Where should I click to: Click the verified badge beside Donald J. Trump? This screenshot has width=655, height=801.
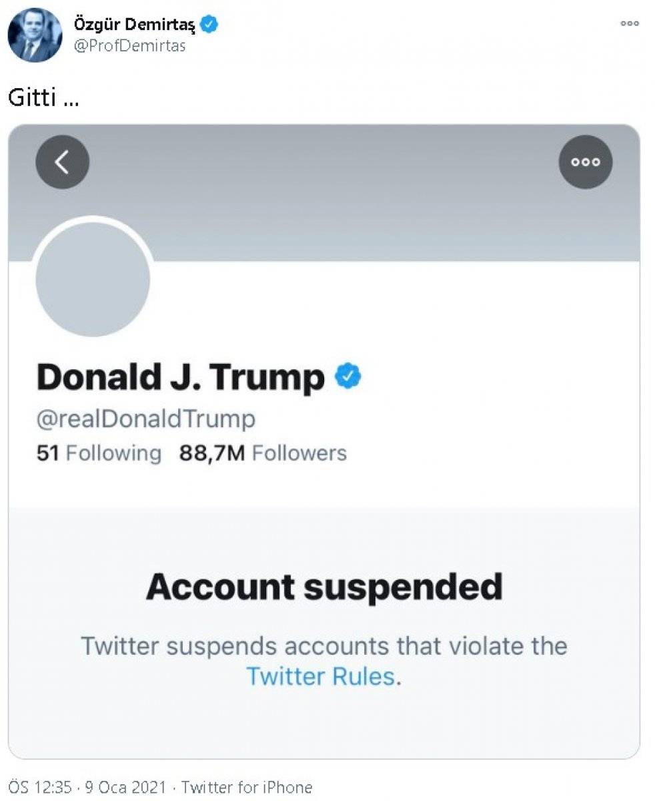[x=348, y=378]
